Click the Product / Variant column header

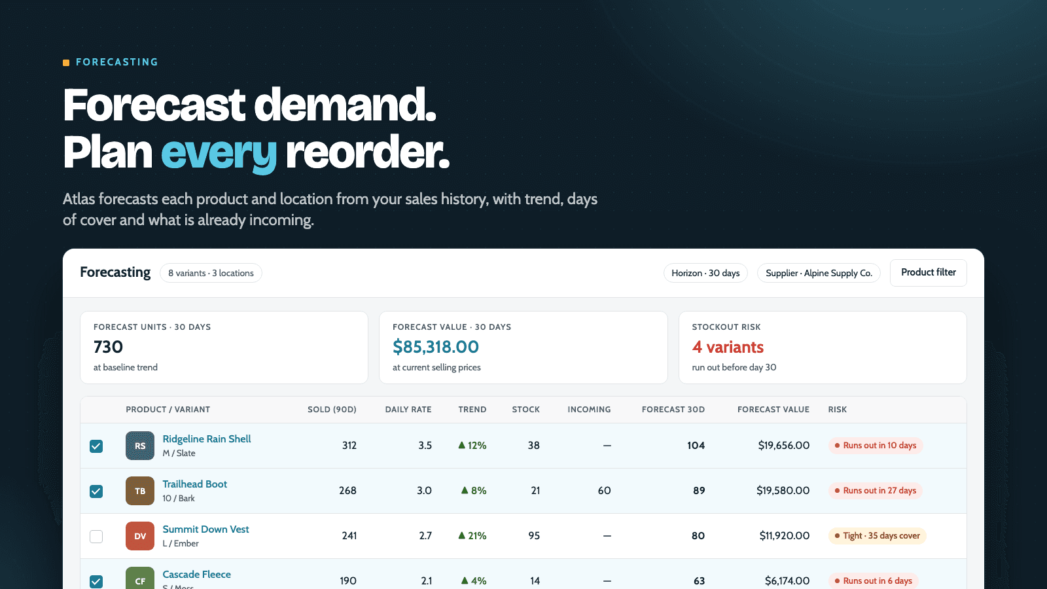(168, 410)
